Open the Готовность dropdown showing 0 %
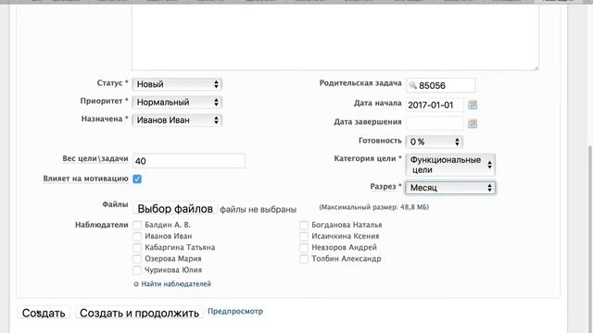 (435, 142)
